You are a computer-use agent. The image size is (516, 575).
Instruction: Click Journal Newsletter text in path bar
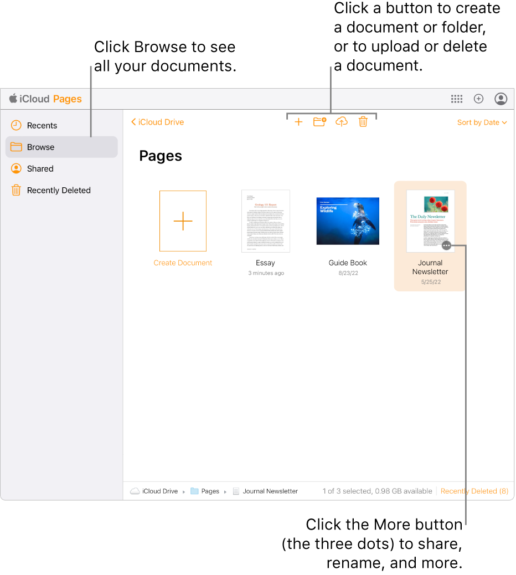pyautogui.click(x=270, y=491)
